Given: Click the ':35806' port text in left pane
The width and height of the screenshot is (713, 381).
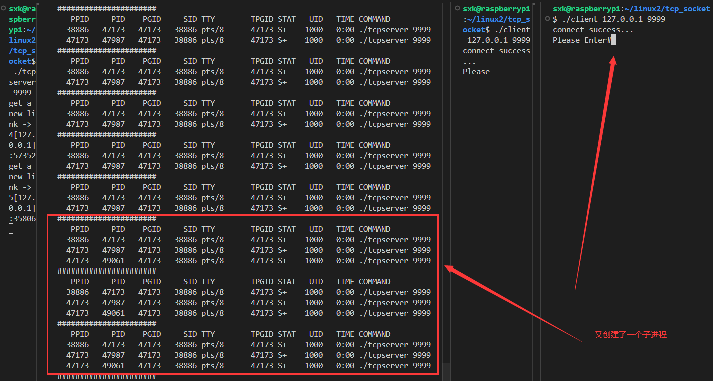Looking at the screenshot, I should pos(22,218).
